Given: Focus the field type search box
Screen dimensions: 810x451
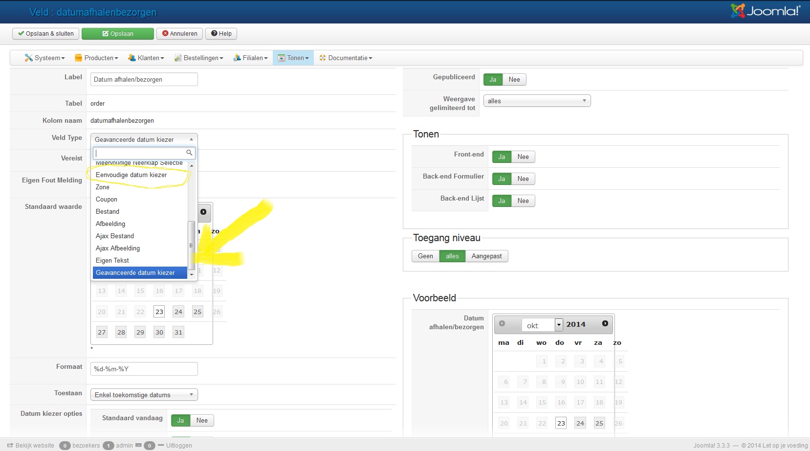Looking at the screenshot, I should 144,153.
